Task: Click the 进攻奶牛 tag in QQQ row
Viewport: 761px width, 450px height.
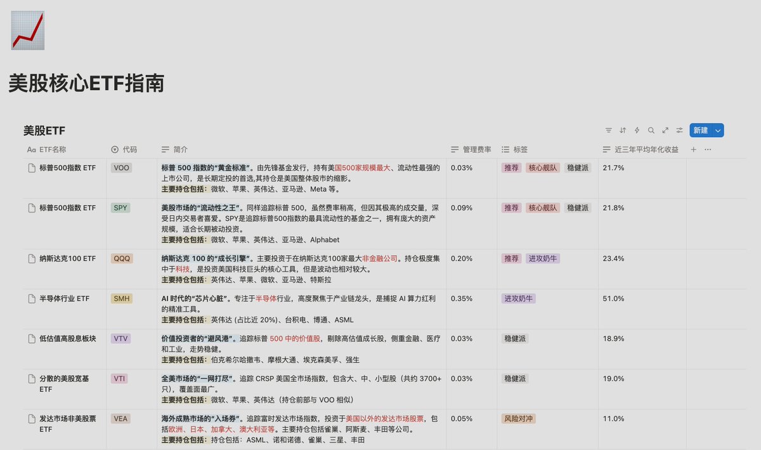Action: 543,258
